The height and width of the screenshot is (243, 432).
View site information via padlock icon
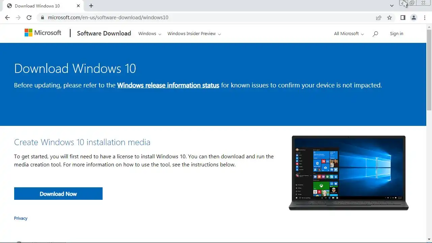(42, 18)
